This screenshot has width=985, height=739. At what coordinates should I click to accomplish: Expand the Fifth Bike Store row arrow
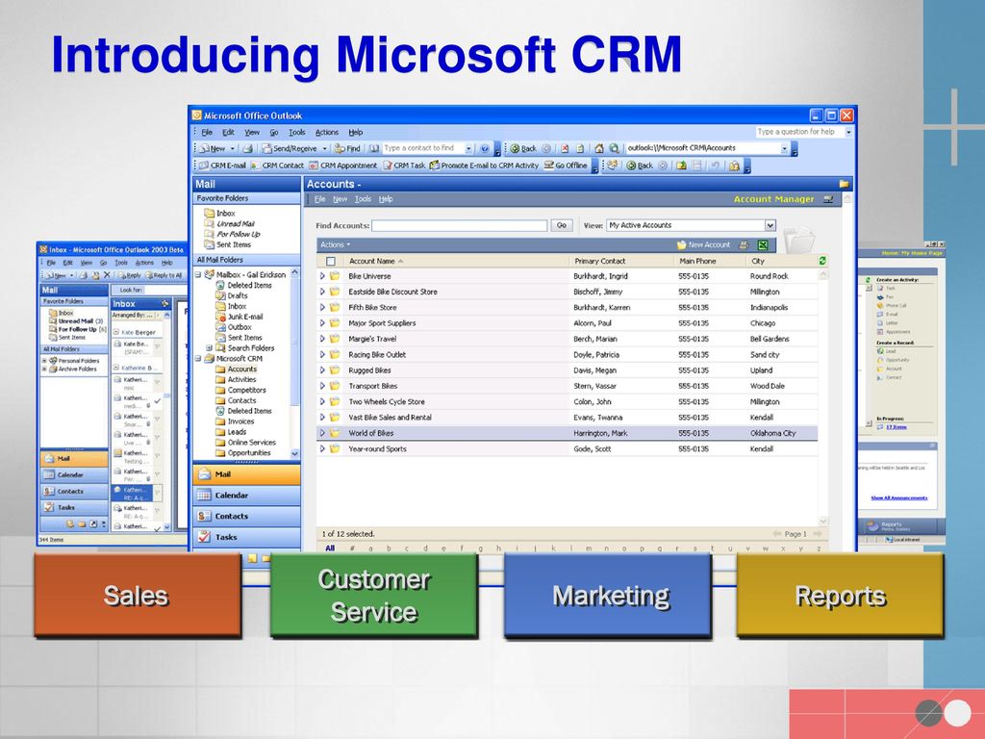pyautogui.click(x=322, y=307)
